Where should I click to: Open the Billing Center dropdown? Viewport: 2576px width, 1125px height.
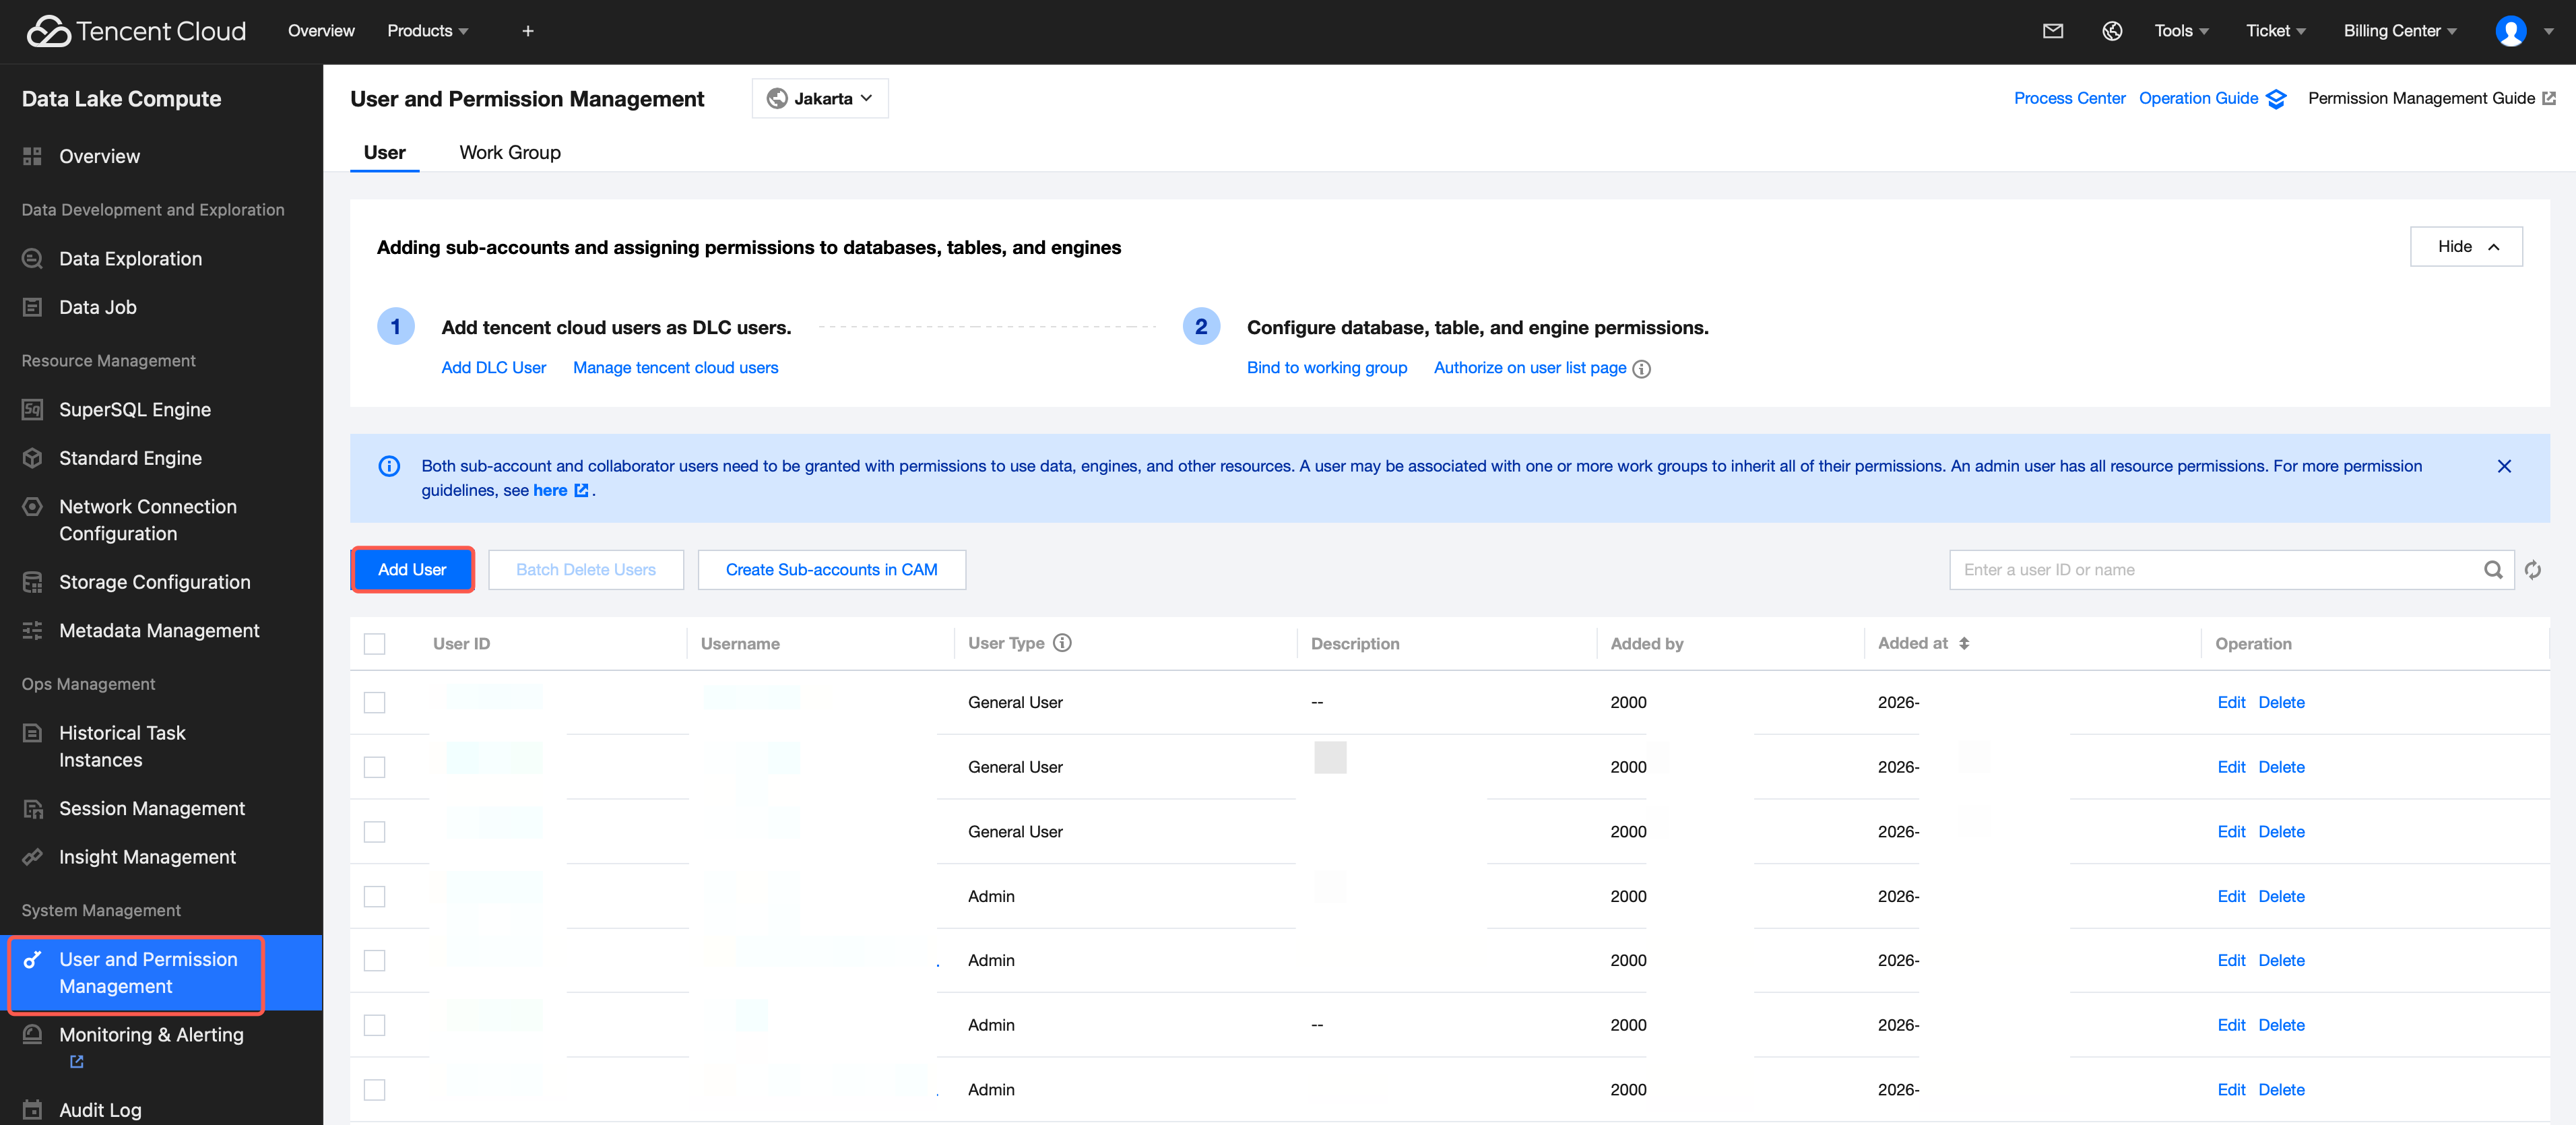[x=2399, y=31]
